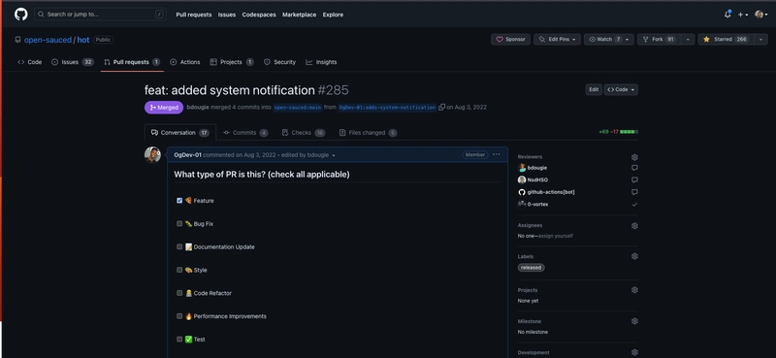The image size is (776, 358).
Task: Click the OgDev-01:adds-system-notification branch link
Action: pos(387,108)
